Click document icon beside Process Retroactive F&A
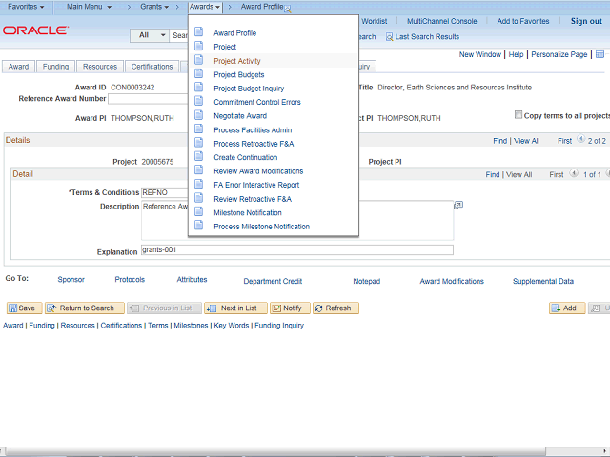610x457 pixels. [199, 143]
